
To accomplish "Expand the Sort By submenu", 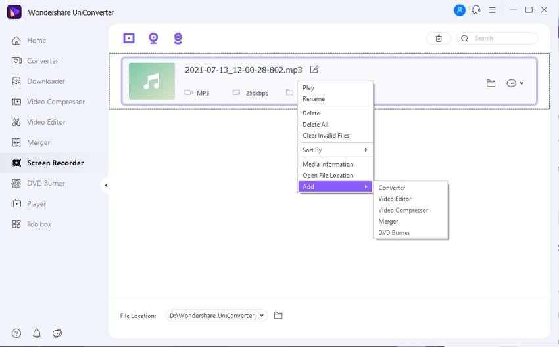I will click(335, 150).
